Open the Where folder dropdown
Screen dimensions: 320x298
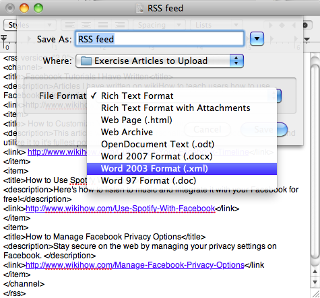click(160, 61)
